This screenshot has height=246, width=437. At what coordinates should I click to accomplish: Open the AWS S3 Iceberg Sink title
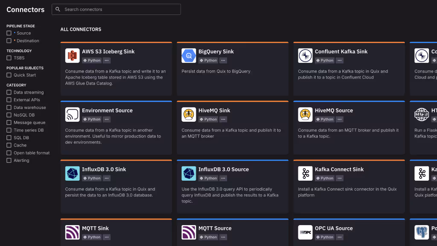click(x=108, y=52)
